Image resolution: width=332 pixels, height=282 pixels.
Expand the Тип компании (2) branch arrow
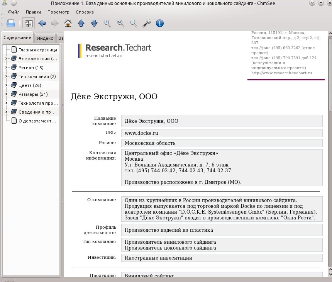(x=6, y=76)
